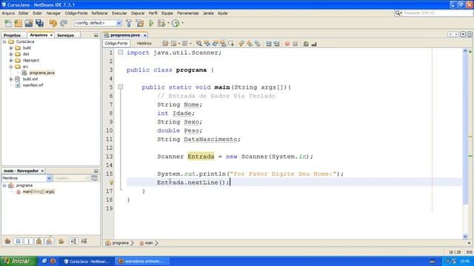The height and width of the screenshot is (266, 474).
Task: Click the Build Project hammer icon
Action: (129, 23)
